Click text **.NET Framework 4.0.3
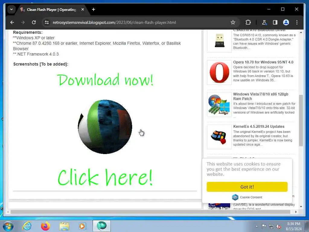The image size is (309, 232). (x=36, y=54)
